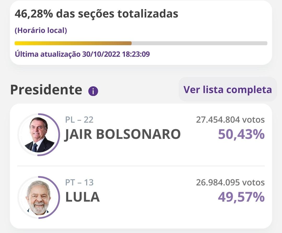Screen dimensions: 282x233
Task: Click the 27.454.804 votos count
Action: point(230,120)
